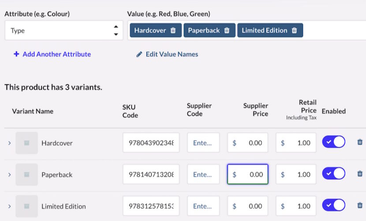366x221 pixels.
Task: Turn off the Paperback enabled switch
Action: (x=333, y=174)
